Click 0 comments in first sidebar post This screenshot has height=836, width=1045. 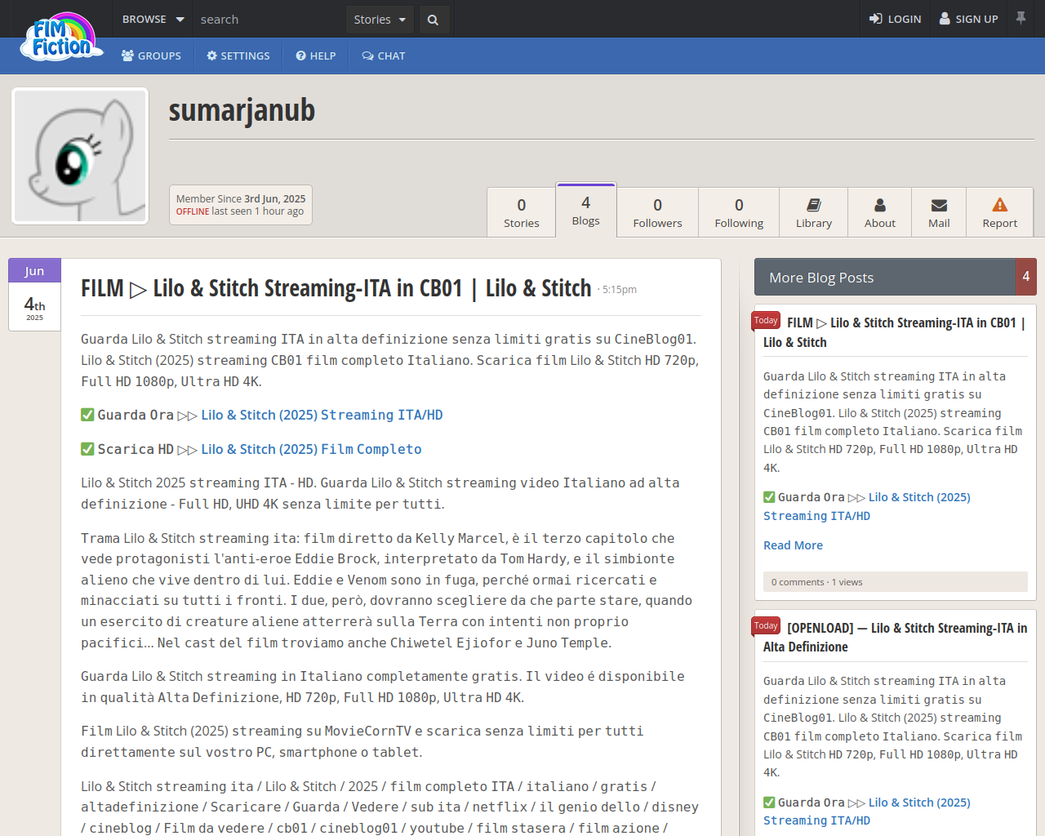pos(798,582)
